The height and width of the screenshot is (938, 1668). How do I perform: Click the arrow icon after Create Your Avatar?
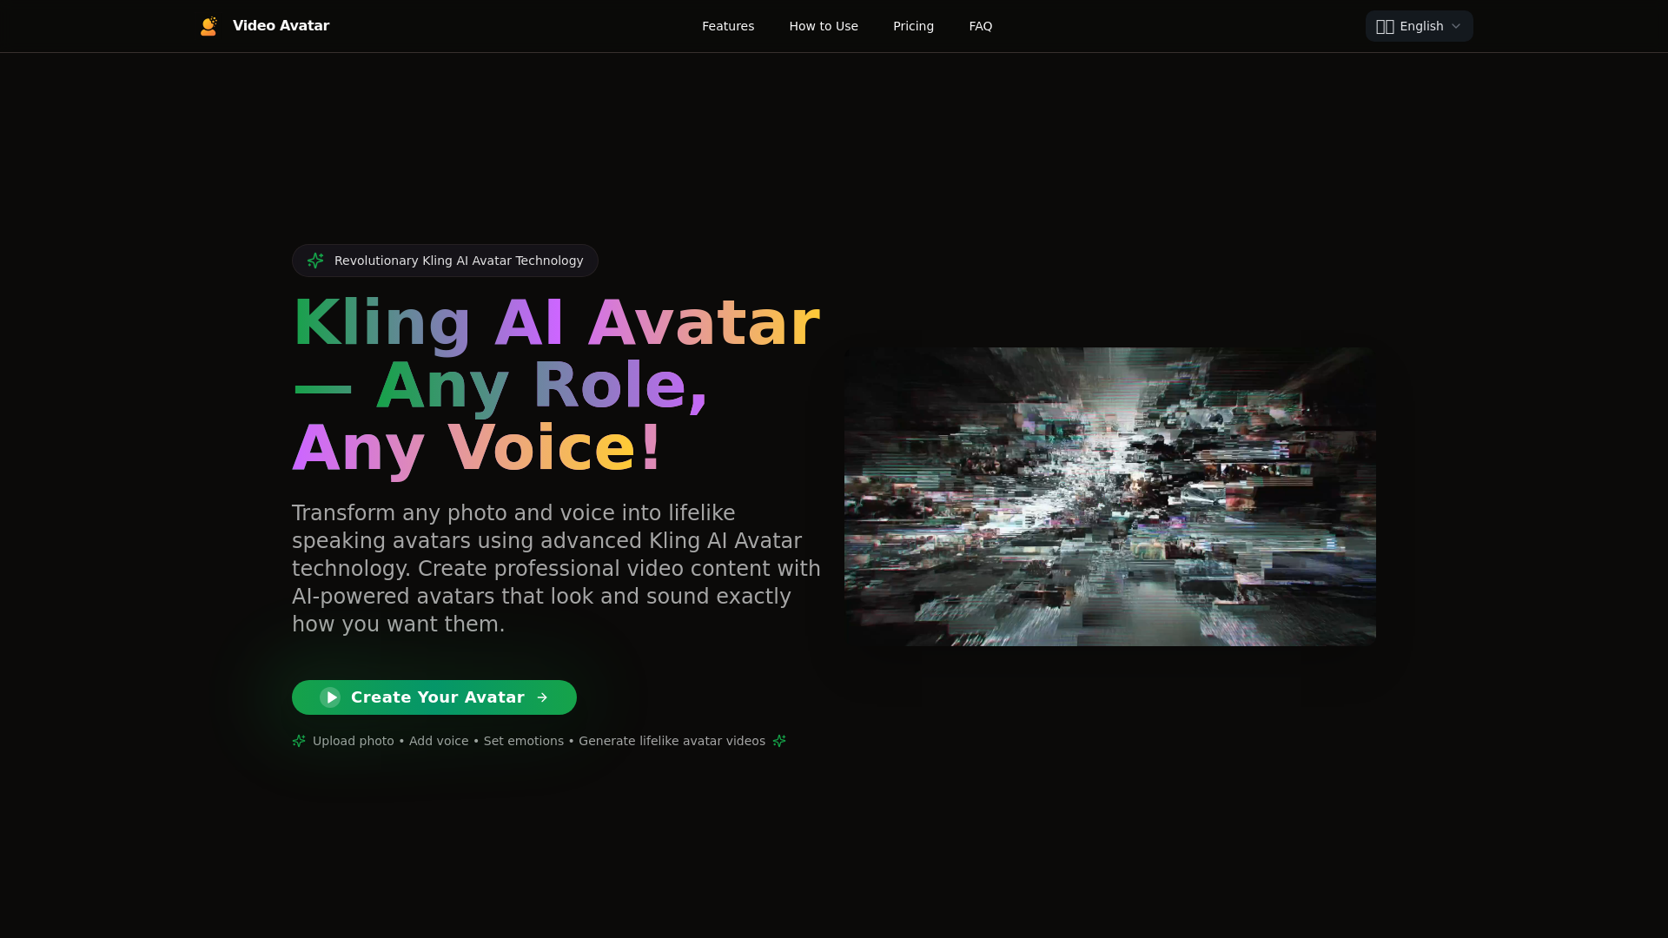542,697
